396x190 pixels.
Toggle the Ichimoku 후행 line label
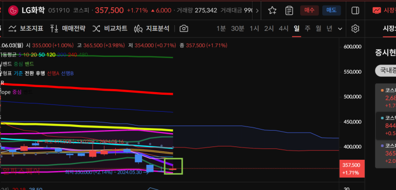(40, 73)
